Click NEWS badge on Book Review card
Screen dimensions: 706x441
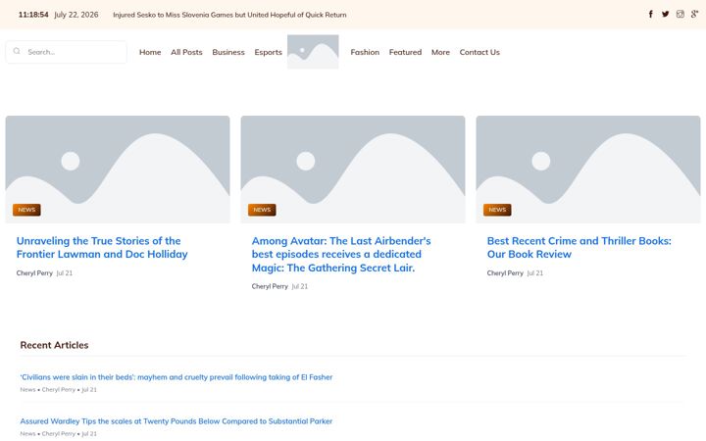point(497,210)
